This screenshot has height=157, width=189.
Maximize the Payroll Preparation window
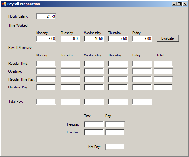[x=179, y=4]
